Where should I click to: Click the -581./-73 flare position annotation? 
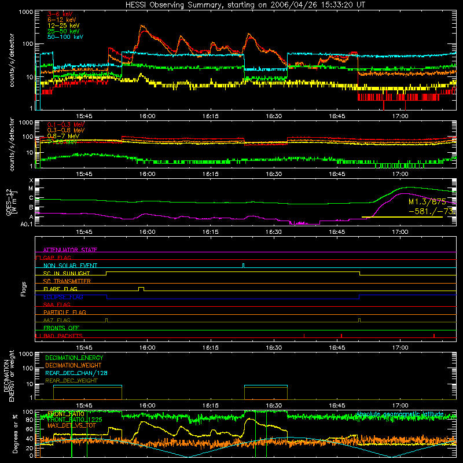[x=431, y=211]
